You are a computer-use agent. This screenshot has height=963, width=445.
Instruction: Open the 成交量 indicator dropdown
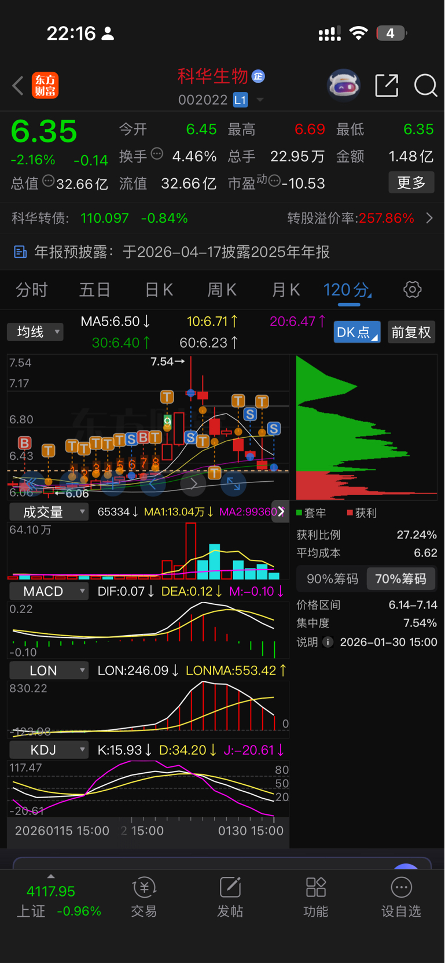(x=49, y=512)
